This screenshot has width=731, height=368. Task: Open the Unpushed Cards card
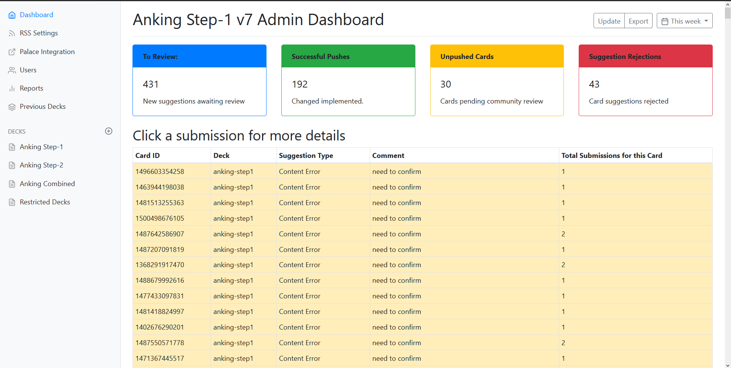pos(497,80)
